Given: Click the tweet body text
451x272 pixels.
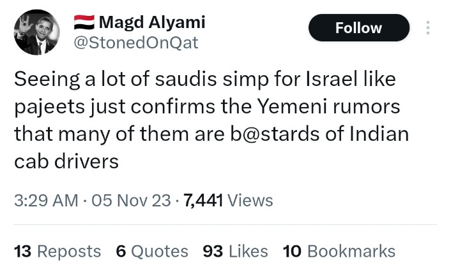Looking at the screenshot, I should click(211, 121).
